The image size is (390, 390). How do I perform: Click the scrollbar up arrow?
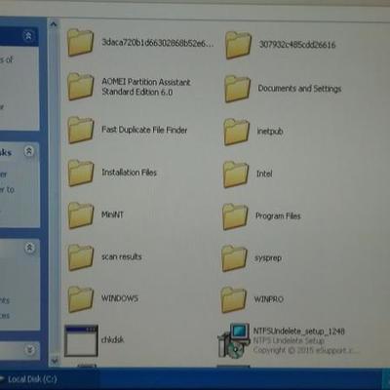coord(54,24)
